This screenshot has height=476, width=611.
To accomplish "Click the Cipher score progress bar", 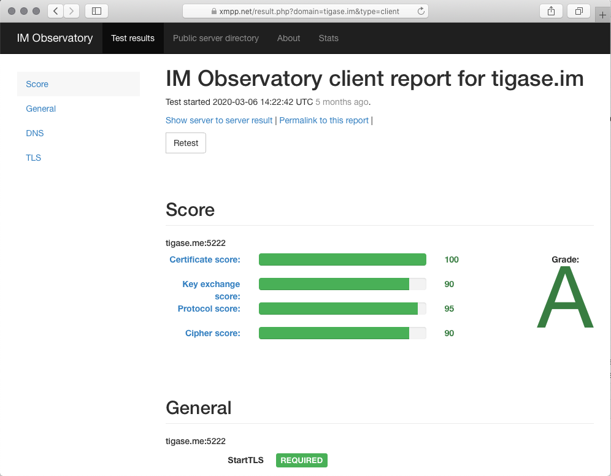I will 342,333.
